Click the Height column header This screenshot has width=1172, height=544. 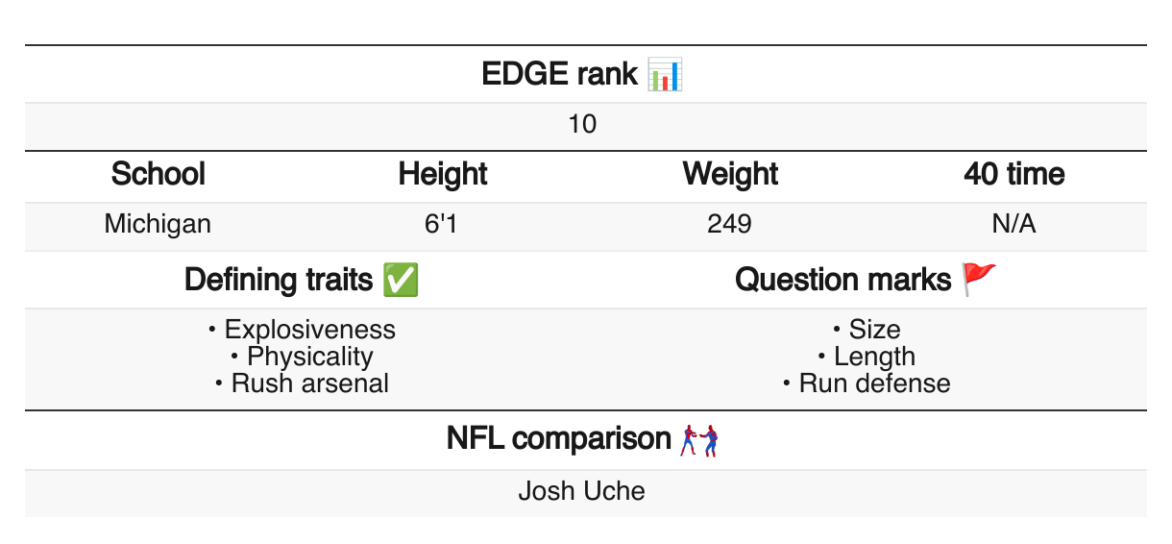(x=443, y=174)
